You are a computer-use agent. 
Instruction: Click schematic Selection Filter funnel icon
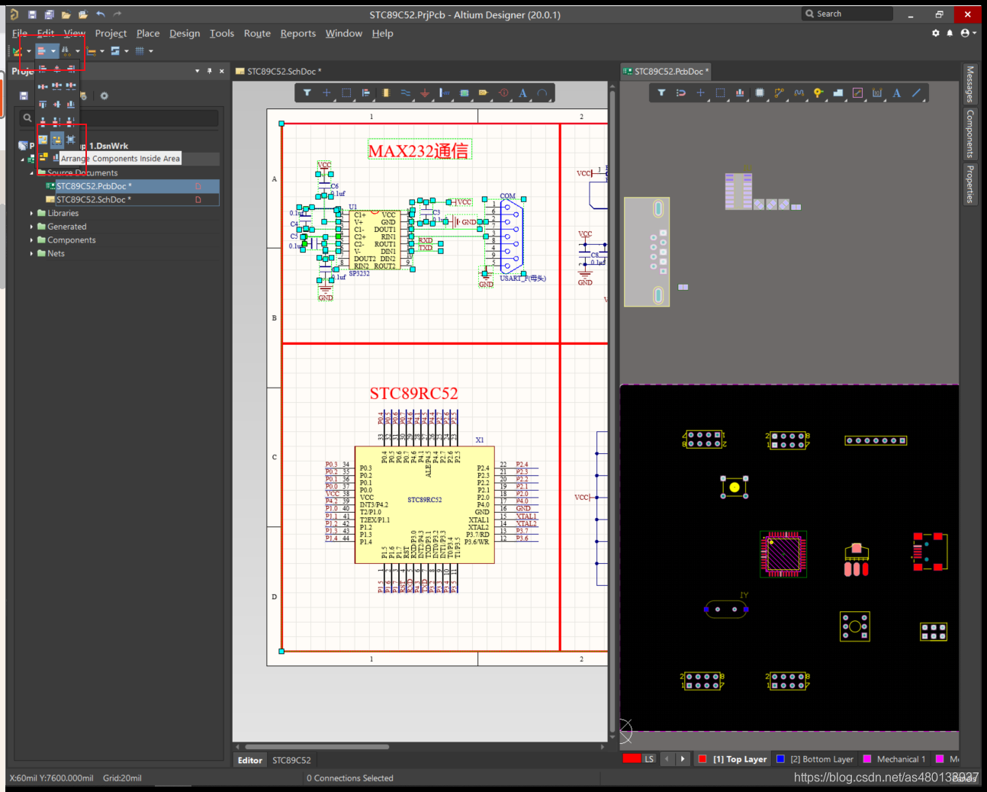tap(307, 93)
